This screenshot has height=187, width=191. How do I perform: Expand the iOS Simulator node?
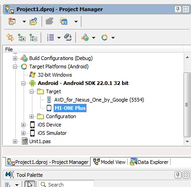(x=23, y=133)
